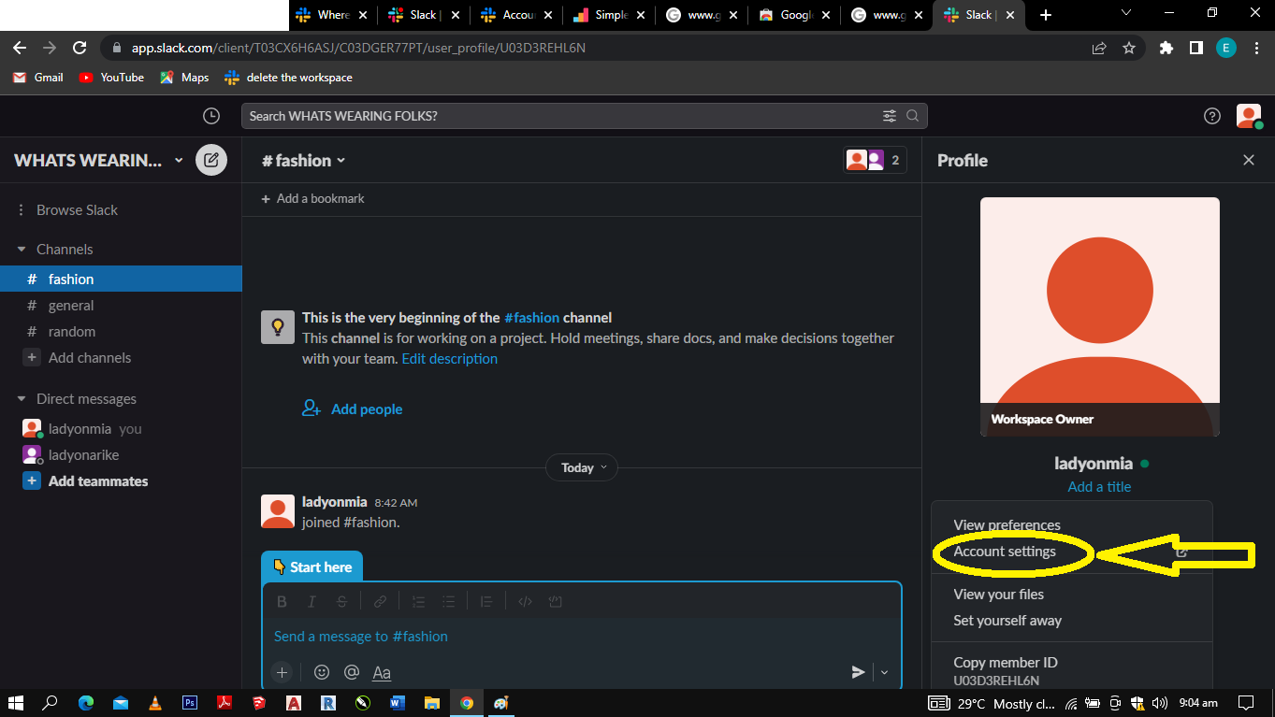This screenshot has height=717, width=1275.
Task: Apply strikethrough formatting in the composer
Action: 341,602
